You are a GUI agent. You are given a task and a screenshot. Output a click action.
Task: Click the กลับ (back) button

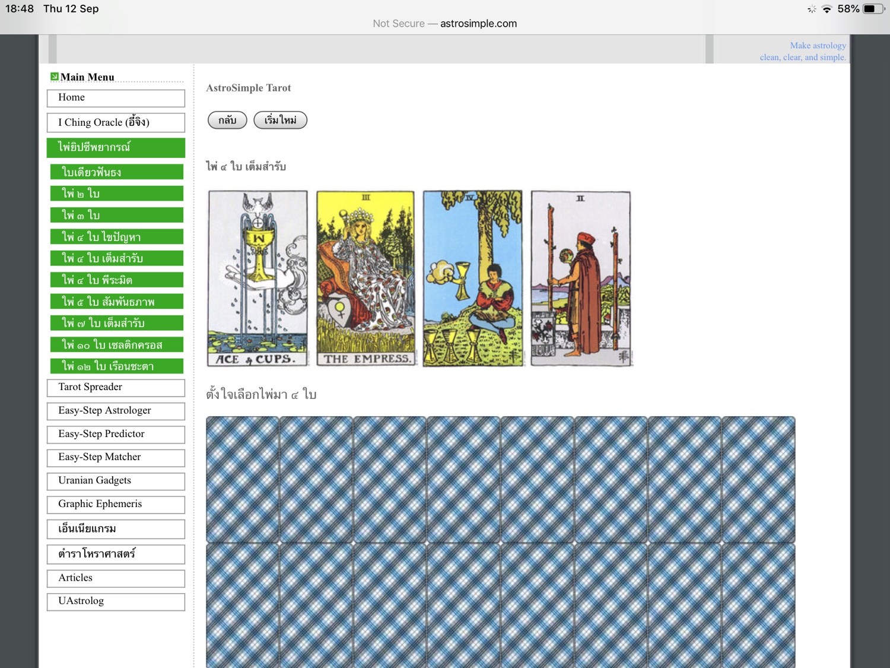tap(227, 120)
